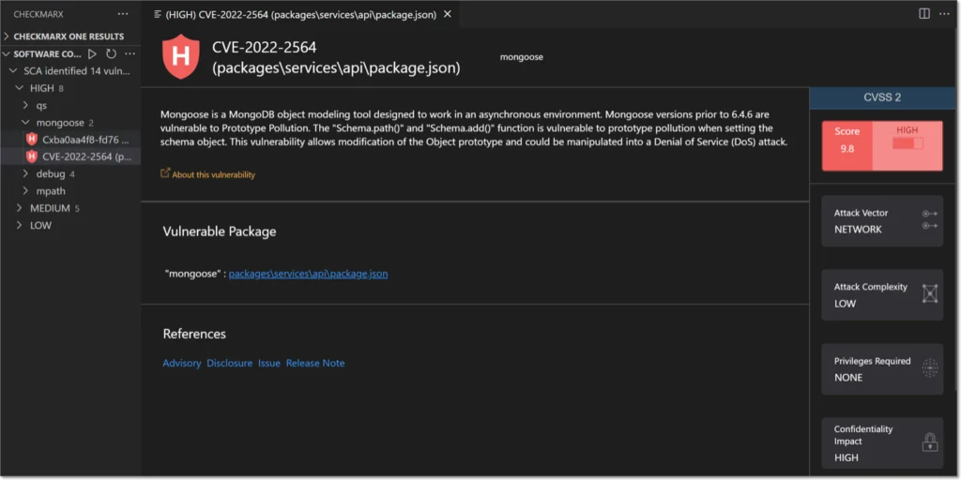Open editor more actions ellipsis
The height and width of the screenshot is (480, 961).
[944, 13]
